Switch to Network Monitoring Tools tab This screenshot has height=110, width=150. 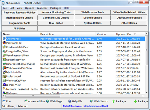click(56, 12)
